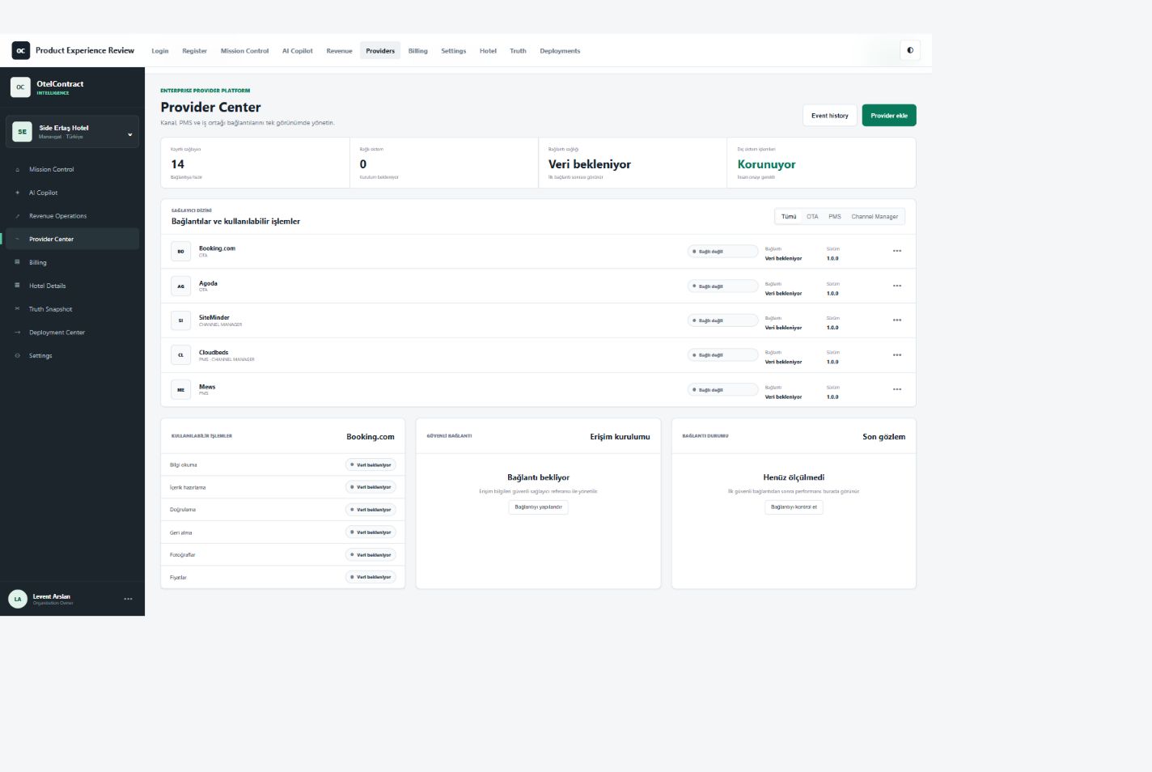Click the CL Cloudbeds provider badge
The height and width of the screenshot is (772, 1152).
[x=180, y=355]
